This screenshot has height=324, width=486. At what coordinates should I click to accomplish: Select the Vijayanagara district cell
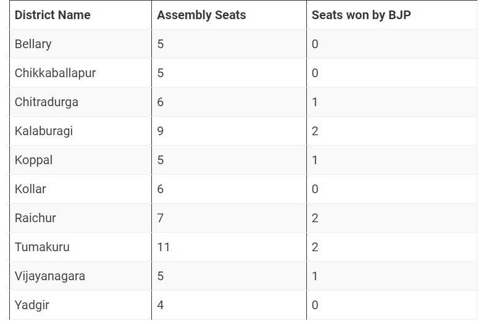(51, 276)
